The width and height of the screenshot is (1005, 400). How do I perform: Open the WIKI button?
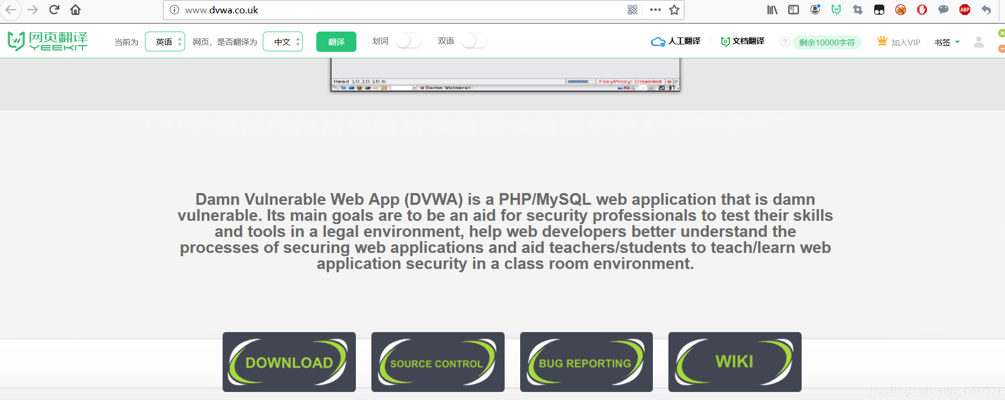pos(735,362)
